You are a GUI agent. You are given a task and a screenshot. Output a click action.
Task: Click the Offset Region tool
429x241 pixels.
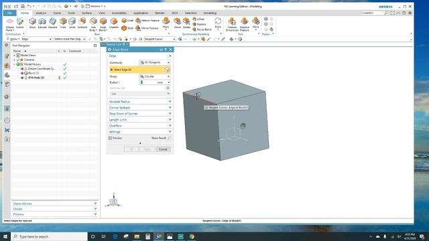pyautogui.click(x=198, y=19)
